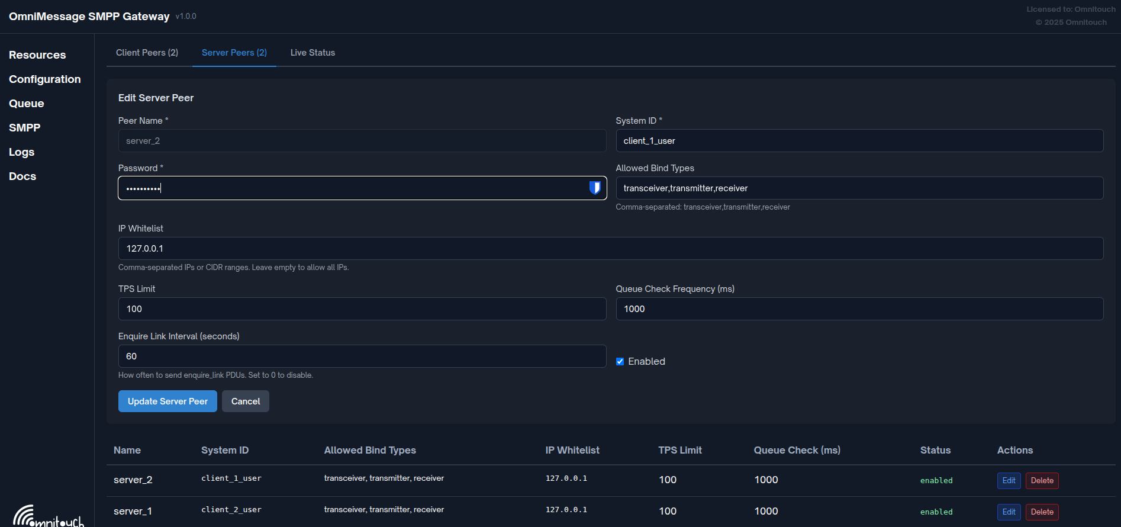
Task: Click the Enquire Link Interval input
Action: (362, 356)
